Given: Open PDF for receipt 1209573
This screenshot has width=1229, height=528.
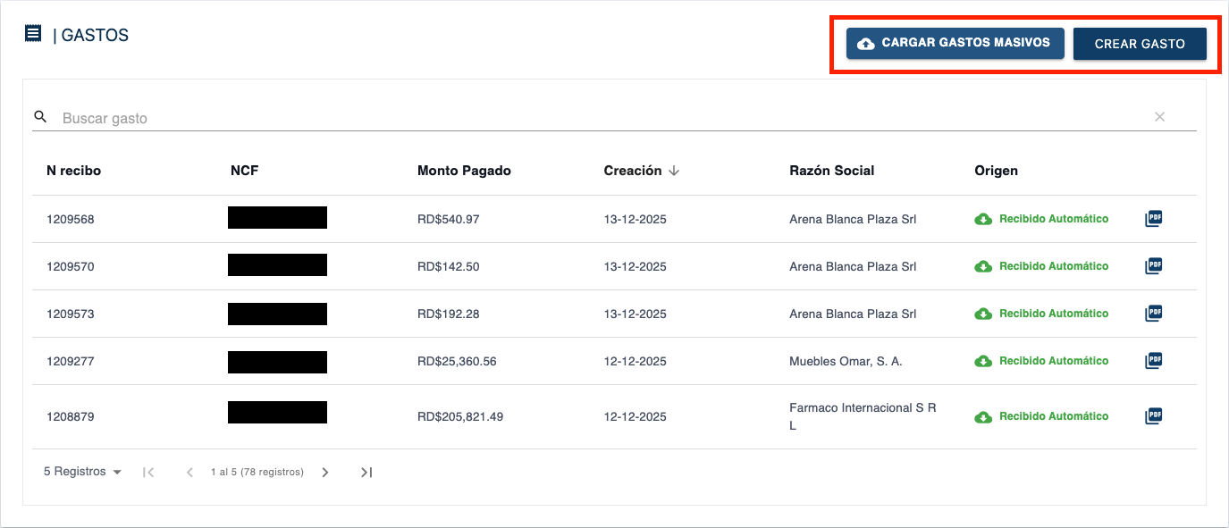Looking at the screenshot, I should click(1154, 314).
